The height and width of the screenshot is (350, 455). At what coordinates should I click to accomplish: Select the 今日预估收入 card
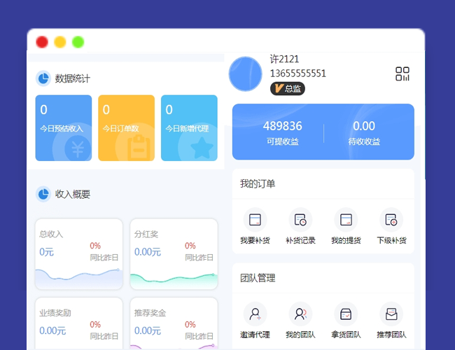(64, 128)
